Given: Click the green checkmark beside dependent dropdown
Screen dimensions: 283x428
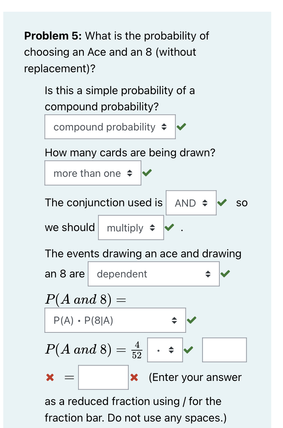Looking at the screenshot, I should pos(225,273).
